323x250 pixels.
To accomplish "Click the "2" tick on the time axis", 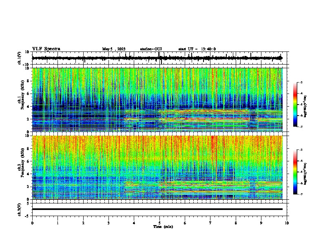I will click(x=83, y=223).
